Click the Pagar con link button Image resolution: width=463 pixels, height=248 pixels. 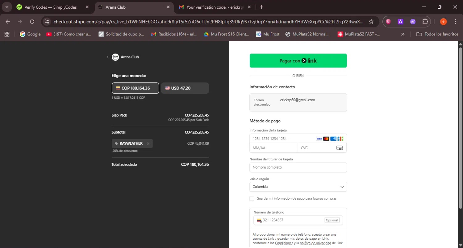point(298,60)
